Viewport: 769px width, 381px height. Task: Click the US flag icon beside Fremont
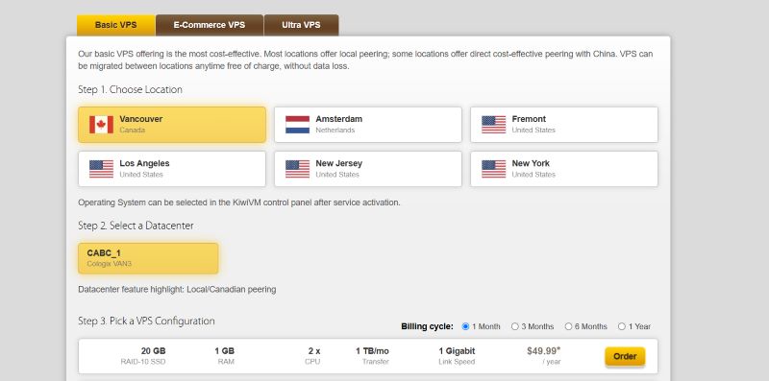[x=493, y=125]
